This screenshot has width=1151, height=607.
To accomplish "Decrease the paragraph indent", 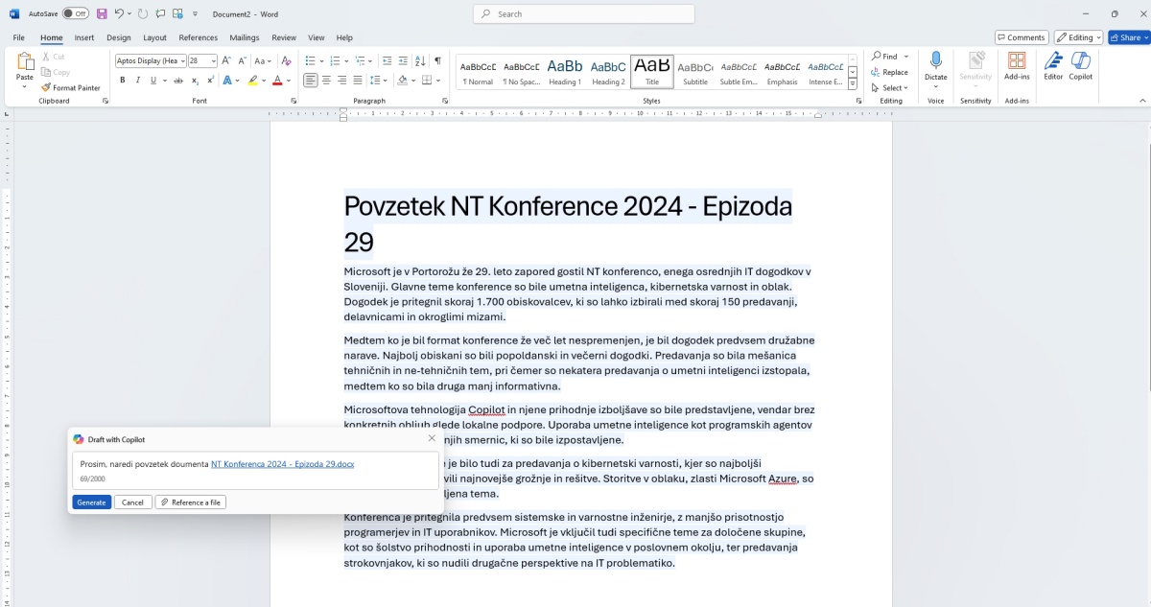I will point(387,60).
